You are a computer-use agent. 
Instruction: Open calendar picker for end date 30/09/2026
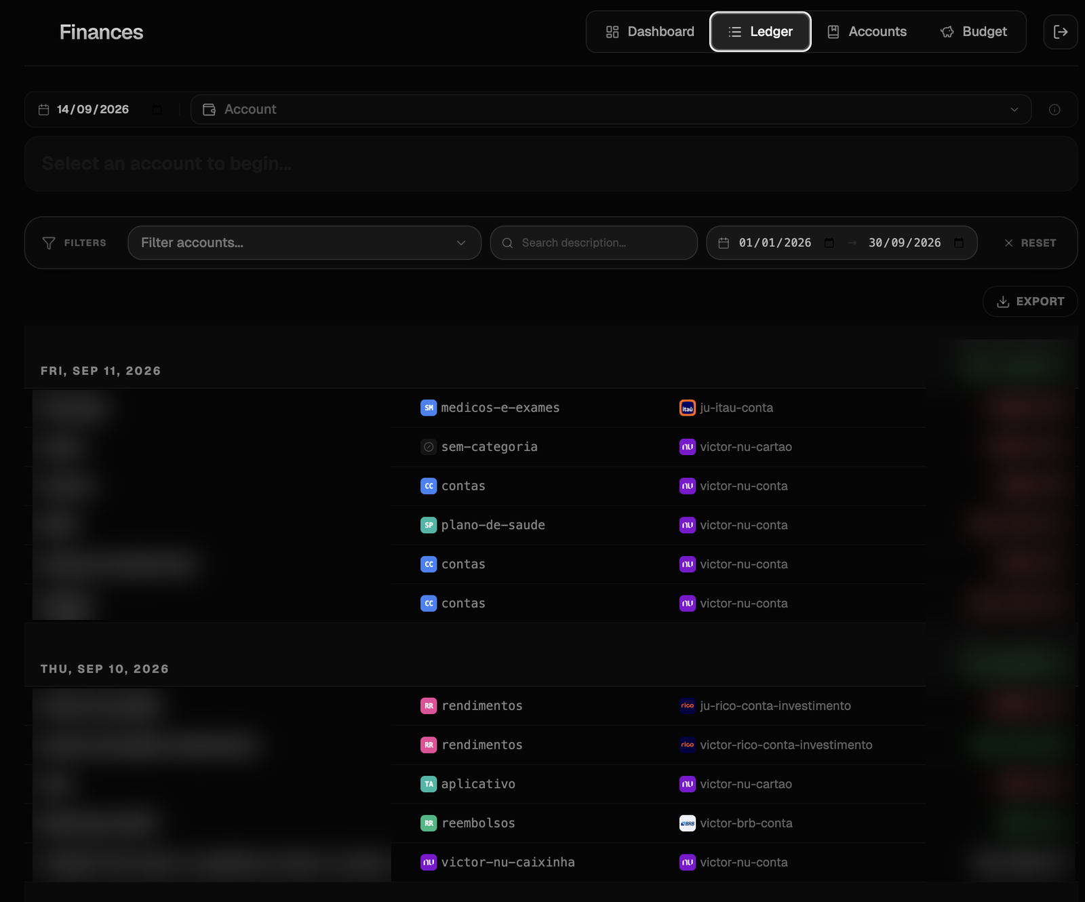[959, 243]
